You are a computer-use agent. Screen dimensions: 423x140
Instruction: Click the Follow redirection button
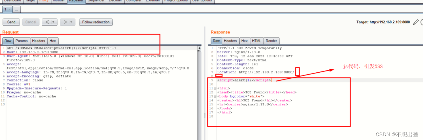pyautogui.click(x=96, y=22)
